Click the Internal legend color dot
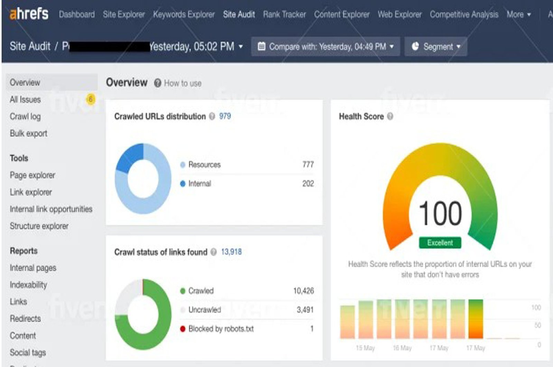The height and width of the screenshot is (367, 553). (x=183, y=184)
